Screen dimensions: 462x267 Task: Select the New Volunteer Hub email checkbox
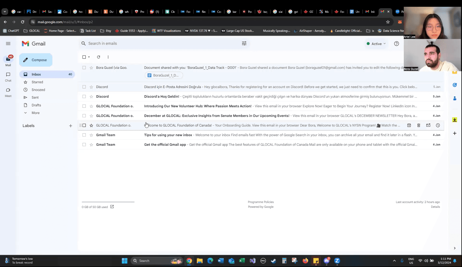pyautogui.click(x=84, y=106)
